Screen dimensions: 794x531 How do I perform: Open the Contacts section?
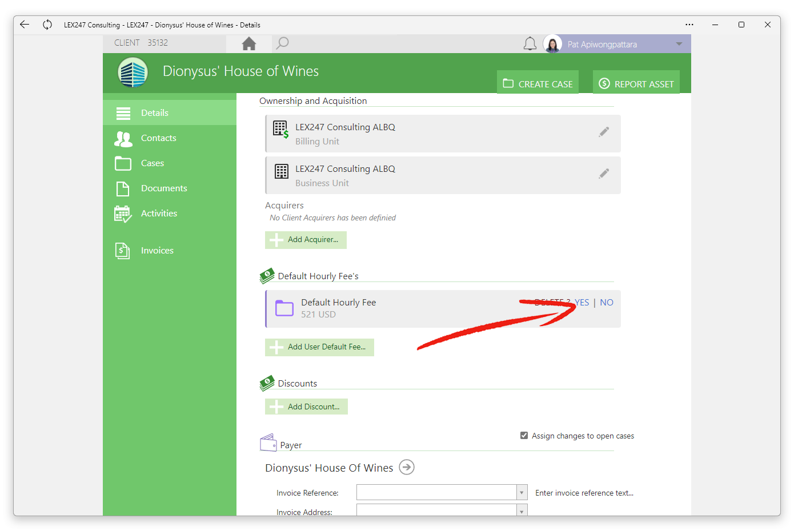[x=170, y=138]
